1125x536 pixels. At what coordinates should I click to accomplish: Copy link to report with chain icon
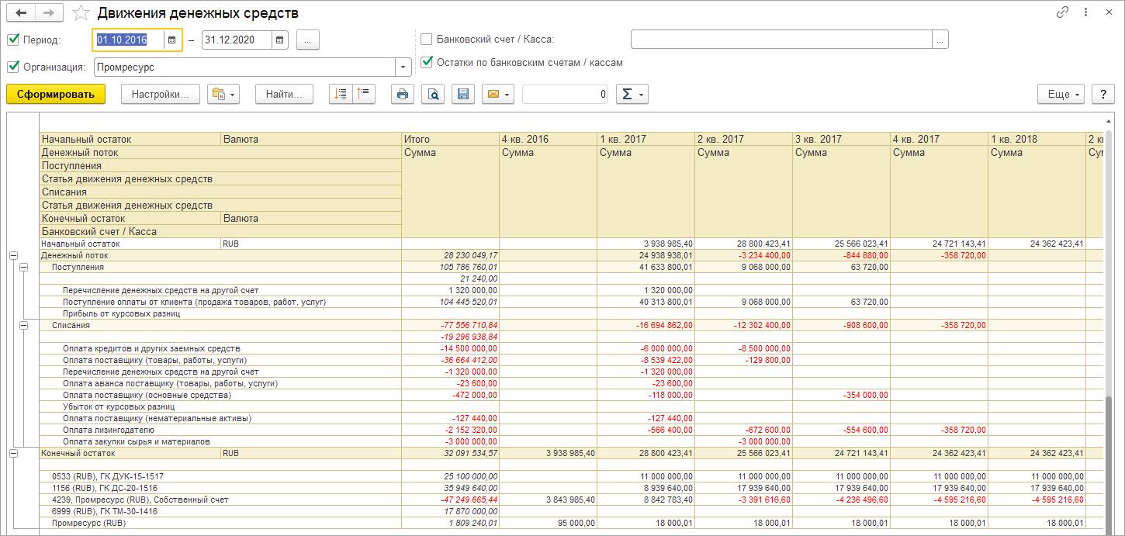click(1062, 12)
